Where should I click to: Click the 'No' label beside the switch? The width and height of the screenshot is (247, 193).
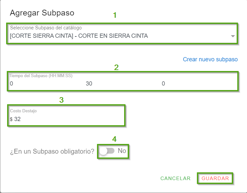[122, 151]
